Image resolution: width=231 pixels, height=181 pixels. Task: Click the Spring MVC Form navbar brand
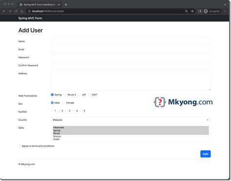[x=30, y=18]
